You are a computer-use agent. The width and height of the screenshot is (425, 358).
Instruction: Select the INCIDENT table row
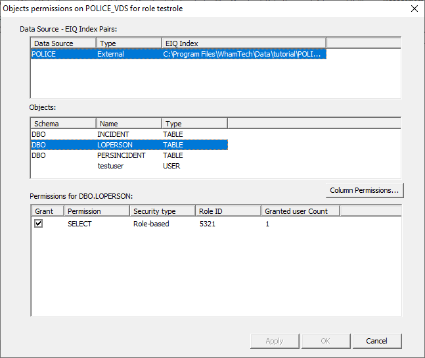[113, 134]
